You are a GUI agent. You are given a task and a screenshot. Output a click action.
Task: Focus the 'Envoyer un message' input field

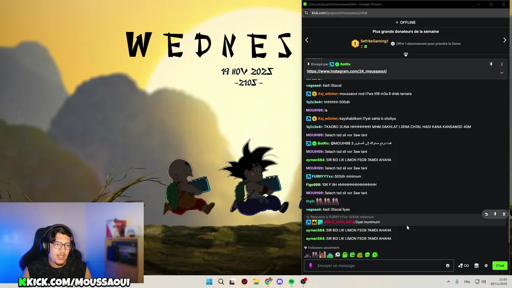378,266
